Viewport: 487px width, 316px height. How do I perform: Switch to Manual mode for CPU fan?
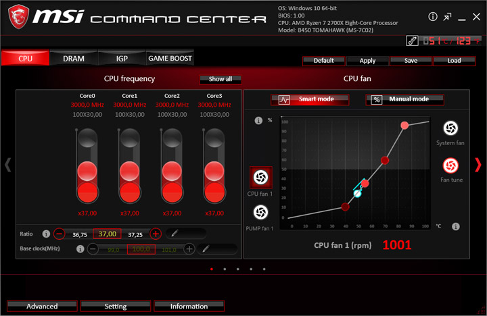click(404, 99)
